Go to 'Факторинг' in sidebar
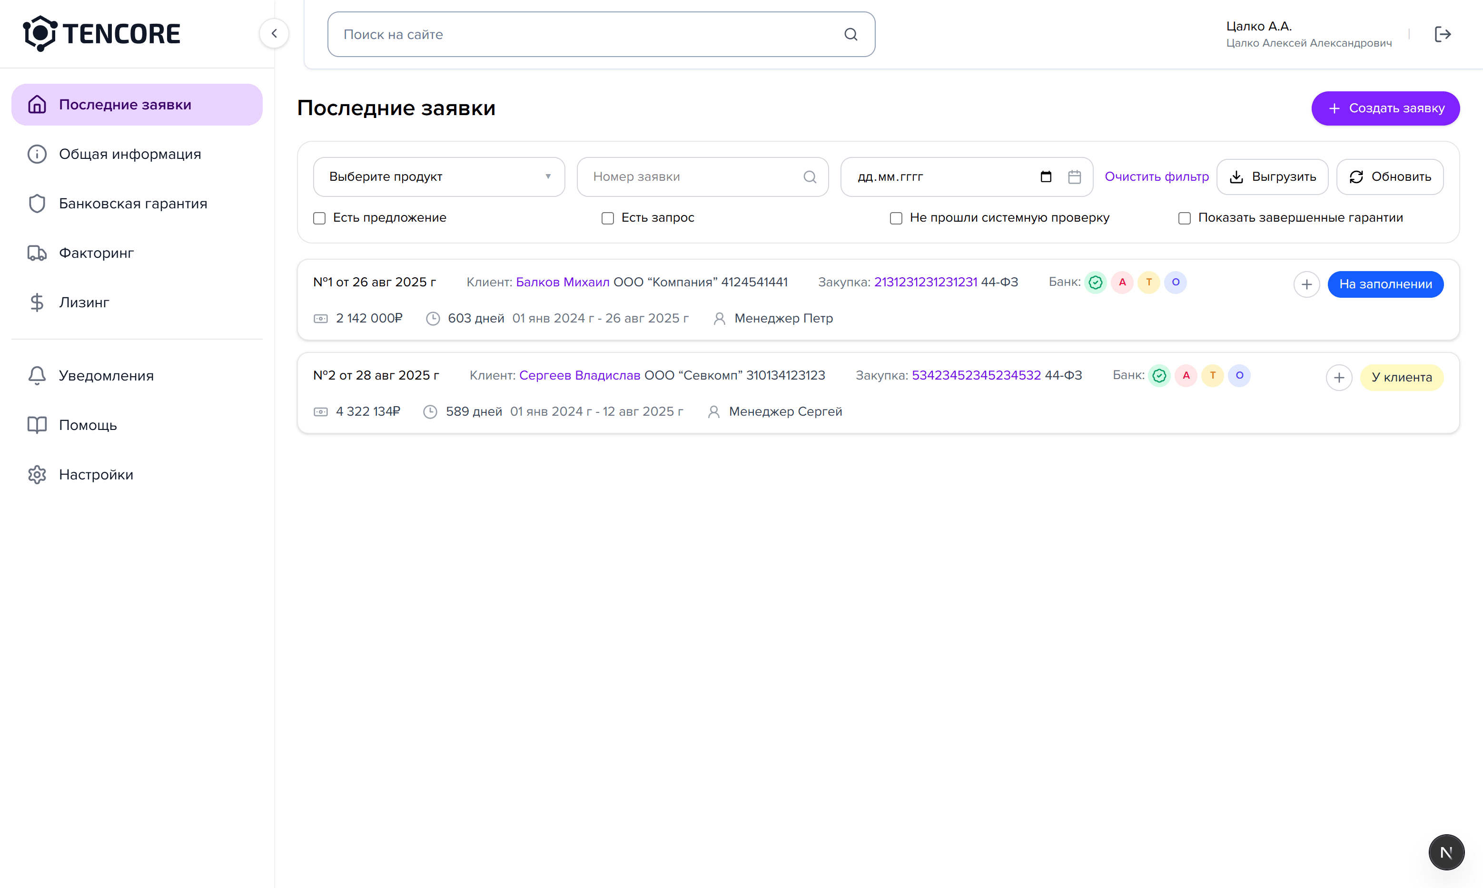This screenshot has width=1483, height=888. pos(96,253)
